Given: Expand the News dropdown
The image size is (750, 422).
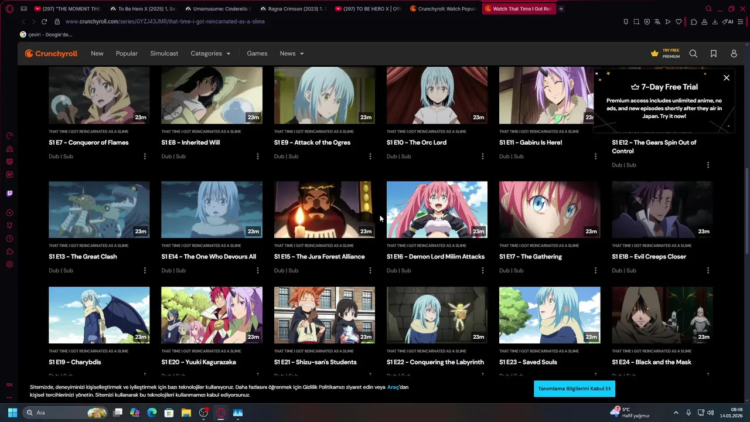Looking at the screenshot, I should (292, 53).
